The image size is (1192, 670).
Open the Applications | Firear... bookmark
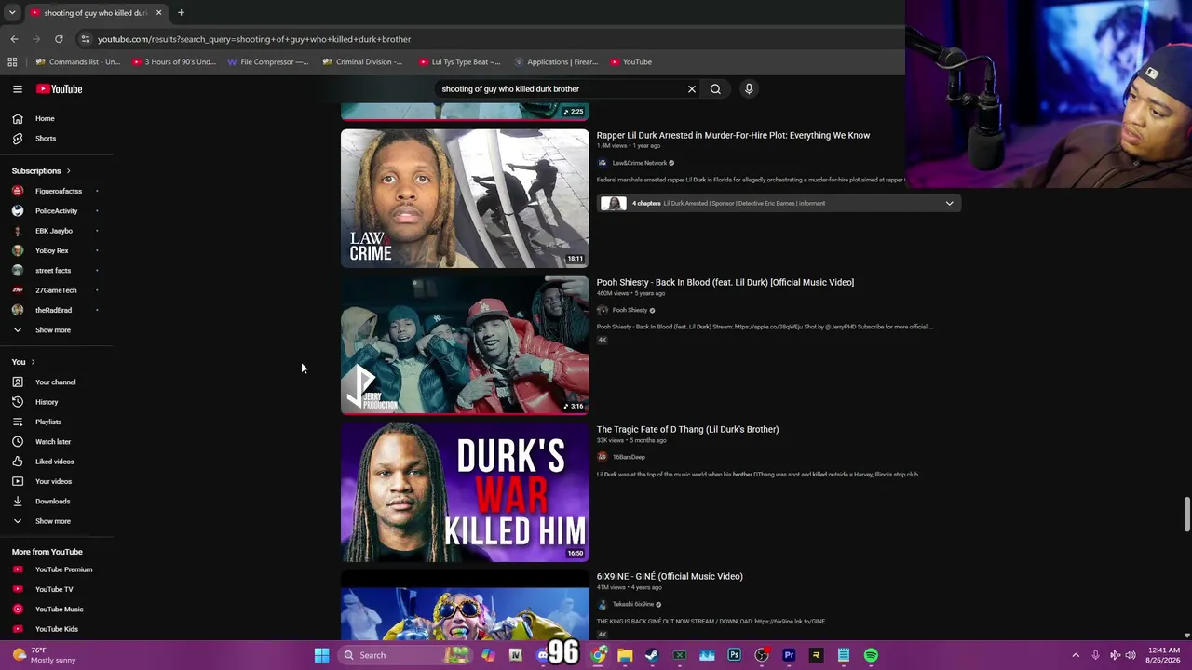point(556,62)
